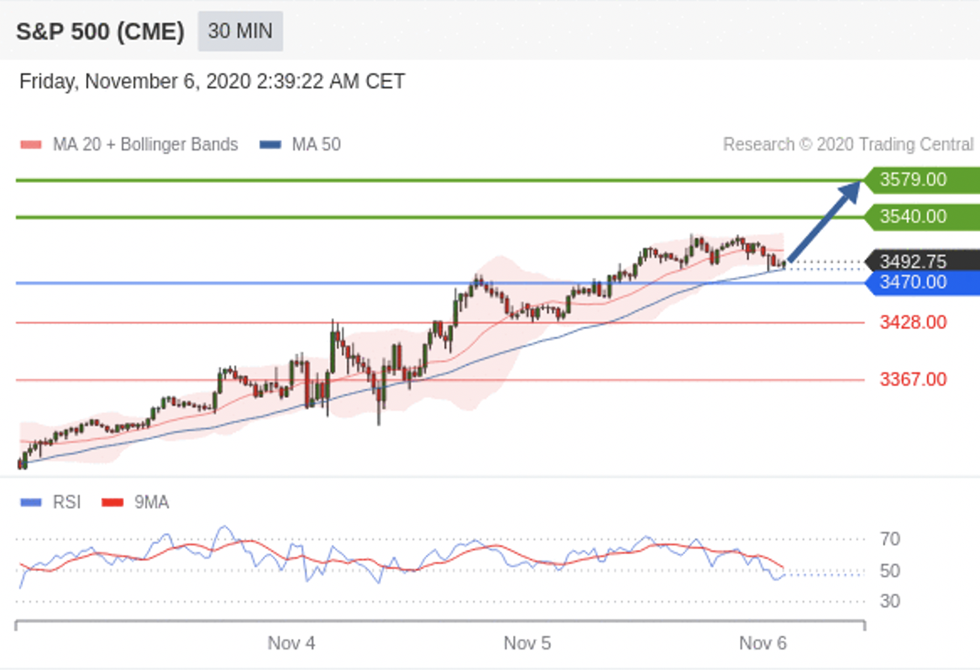This screenshot has width=980, height=670.
Task: Click the blue RSI legend swatch
Action: click(x=31, y=502)
